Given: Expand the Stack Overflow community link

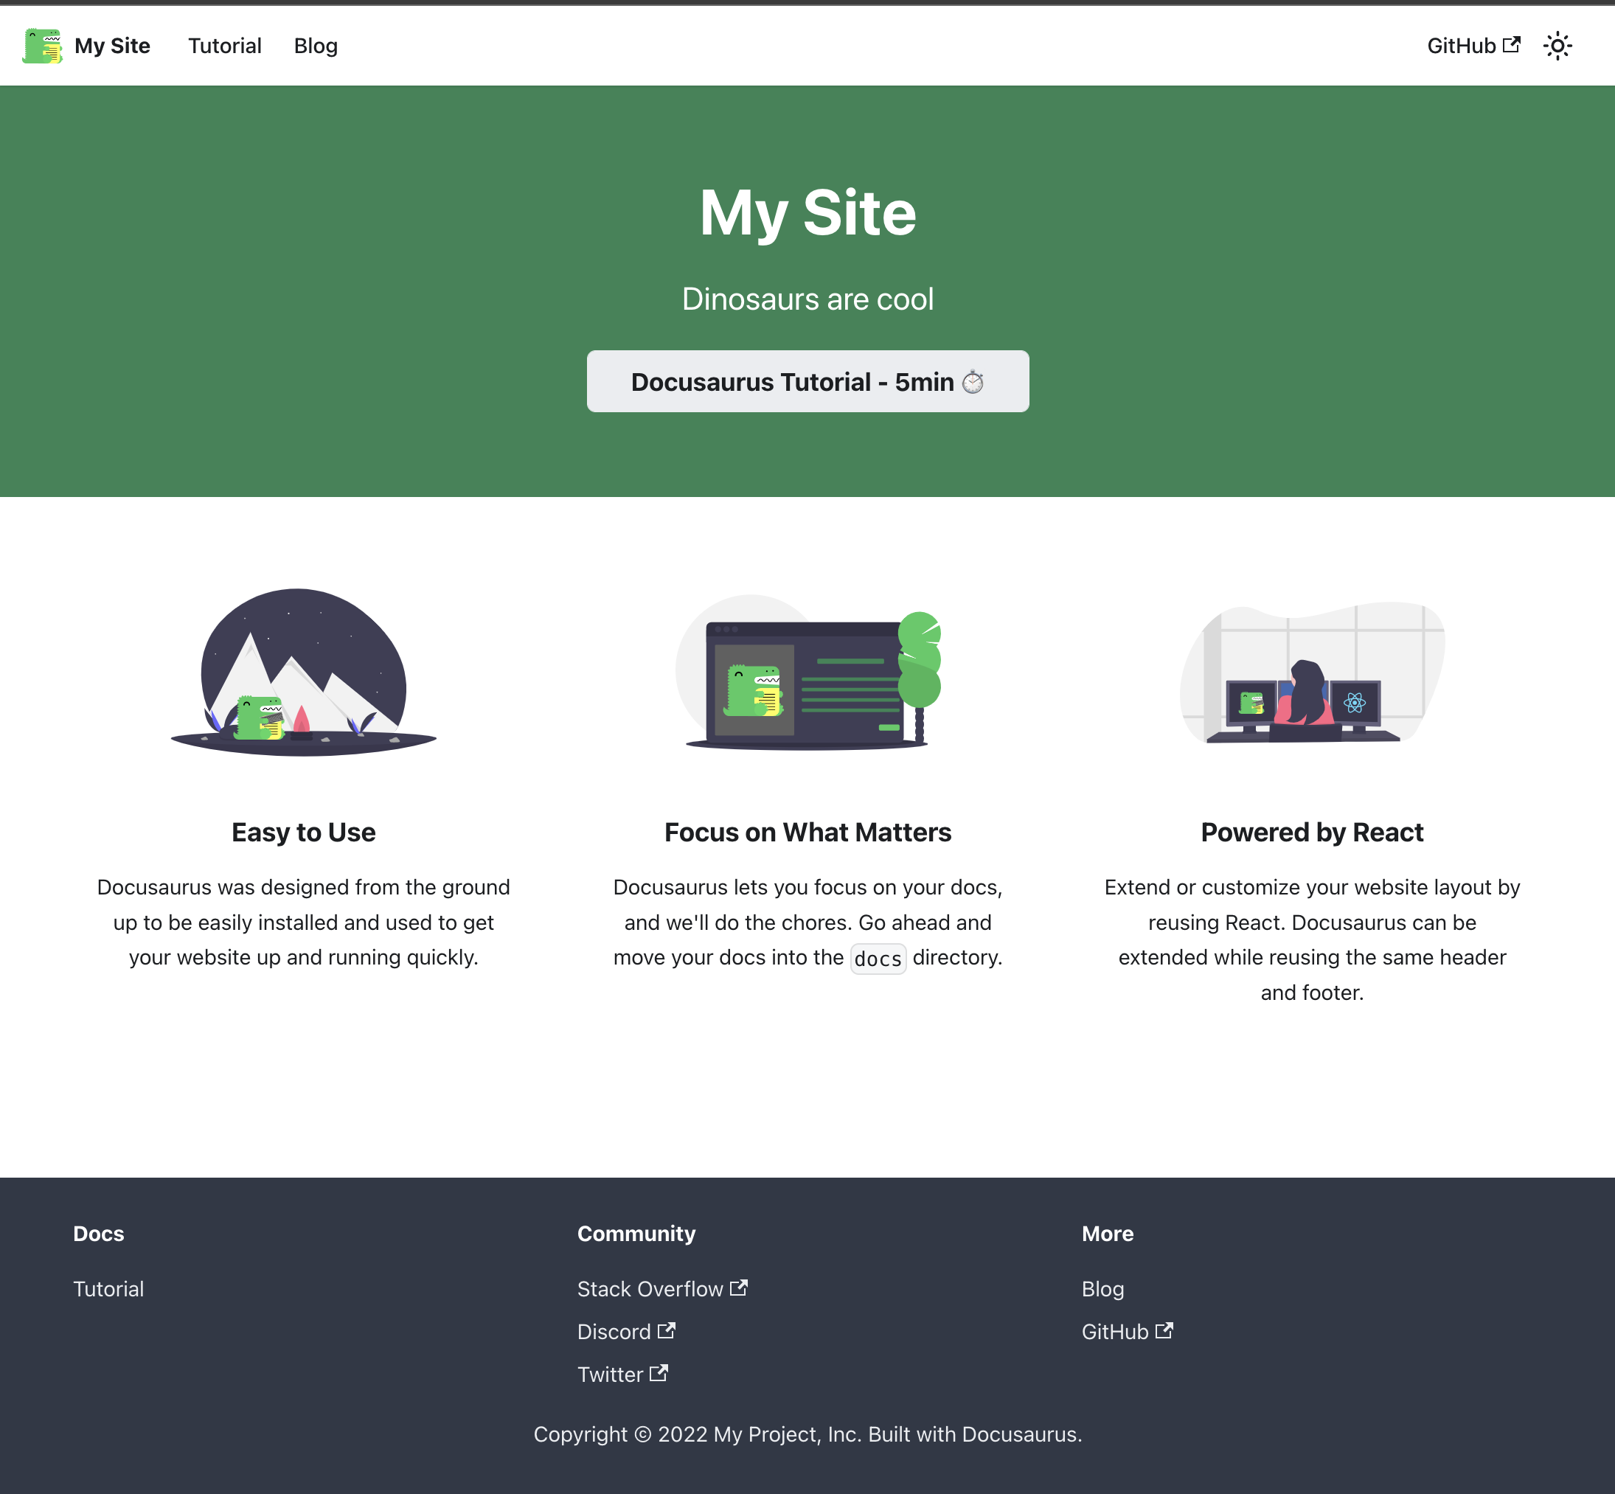Looking at the screenshot, I should click(661, 1288).
